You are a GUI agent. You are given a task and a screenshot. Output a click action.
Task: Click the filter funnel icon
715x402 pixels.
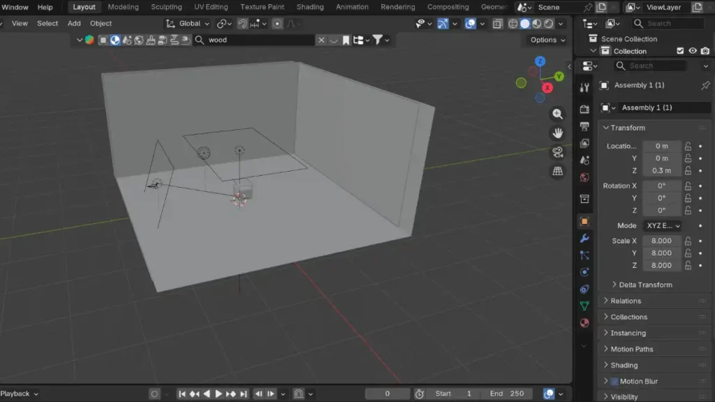pos(378,40)
